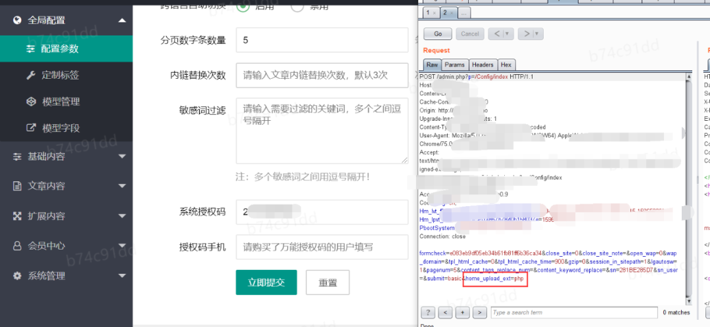Switch to Repeater tab 2
710x327 pixels.
(445, 13)
